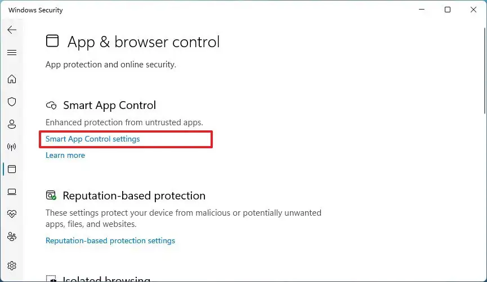Open Firewall & network protection icon
This screenshot has width=487, height=282.
(12, 147)
